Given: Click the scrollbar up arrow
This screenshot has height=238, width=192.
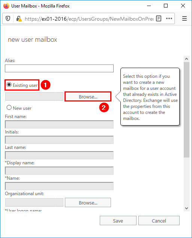Looking at the screenshot, I should (186, 59).
